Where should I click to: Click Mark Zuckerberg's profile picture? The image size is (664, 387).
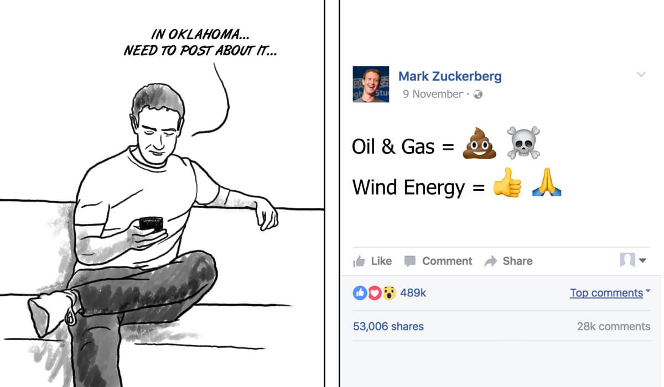click(371, 85)
